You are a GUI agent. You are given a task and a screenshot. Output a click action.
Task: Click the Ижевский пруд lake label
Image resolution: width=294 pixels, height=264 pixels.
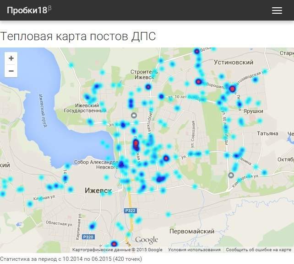43,111
